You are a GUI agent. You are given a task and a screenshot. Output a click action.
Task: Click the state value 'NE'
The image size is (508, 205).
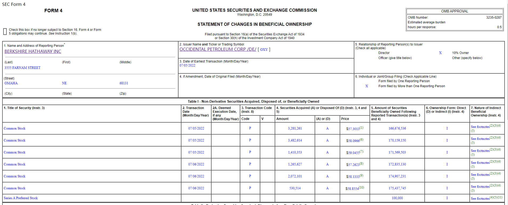64,83
